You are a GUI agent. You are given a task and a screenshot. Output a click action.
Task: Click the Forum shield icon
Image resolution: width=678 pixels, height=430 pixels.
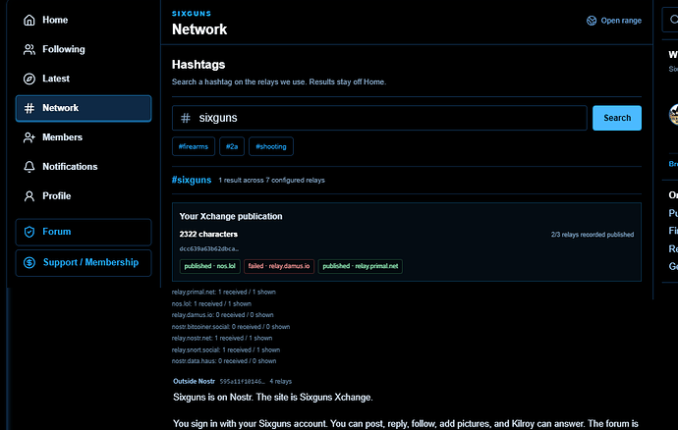(28, 232)
